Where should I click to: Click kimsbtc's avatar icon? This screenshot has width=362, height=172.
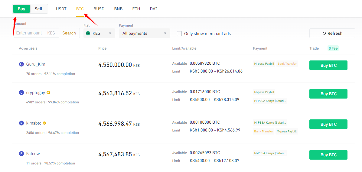(x=21, y=123)
